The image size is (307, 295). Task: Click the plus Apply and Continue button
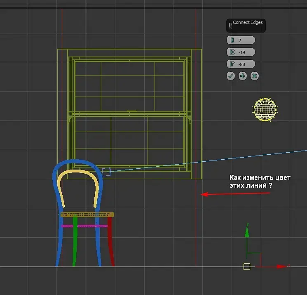click(x=243, y=76)
